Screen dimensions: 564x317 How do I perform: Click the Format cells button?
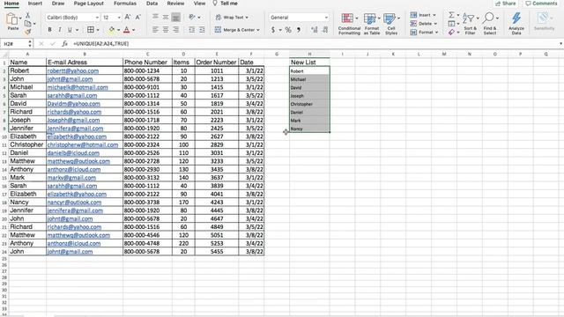[x=424, y=32]
